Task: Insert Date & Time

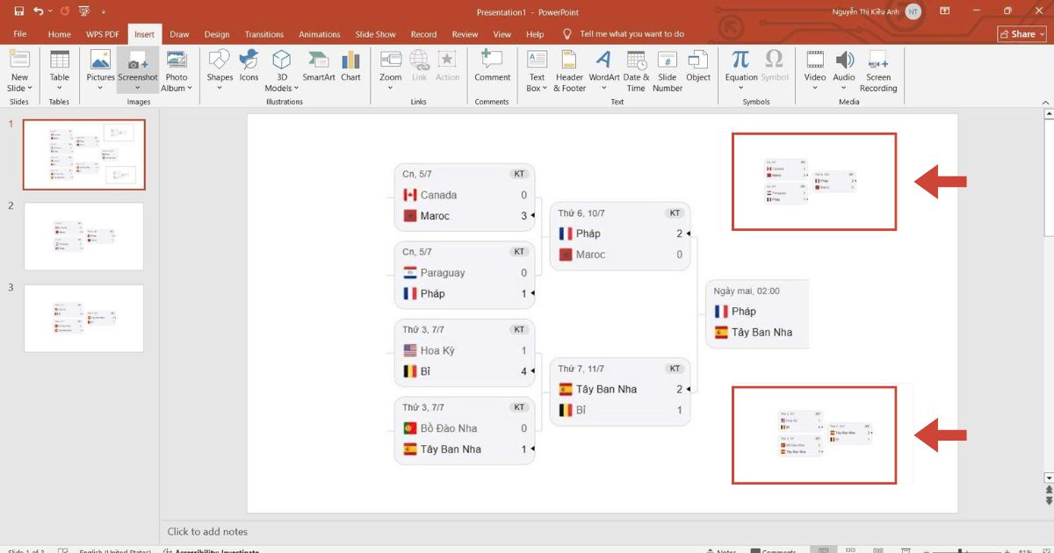Action: pos(637,72)
